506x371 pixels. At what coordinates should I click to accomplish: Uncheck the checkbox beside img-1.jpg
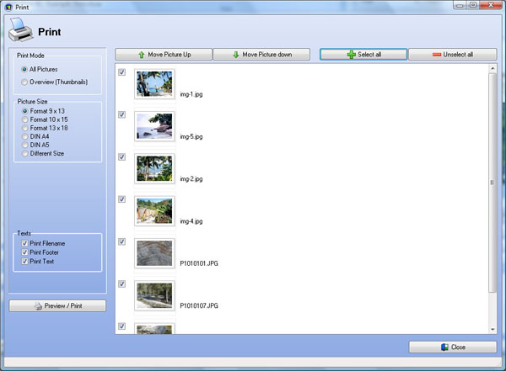point(122,72)
